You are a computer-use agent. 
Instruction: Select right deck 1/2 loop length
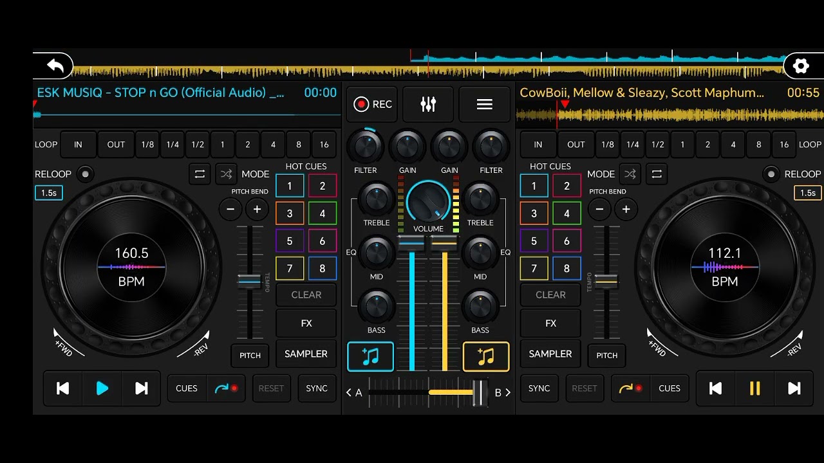coord(658,145)
